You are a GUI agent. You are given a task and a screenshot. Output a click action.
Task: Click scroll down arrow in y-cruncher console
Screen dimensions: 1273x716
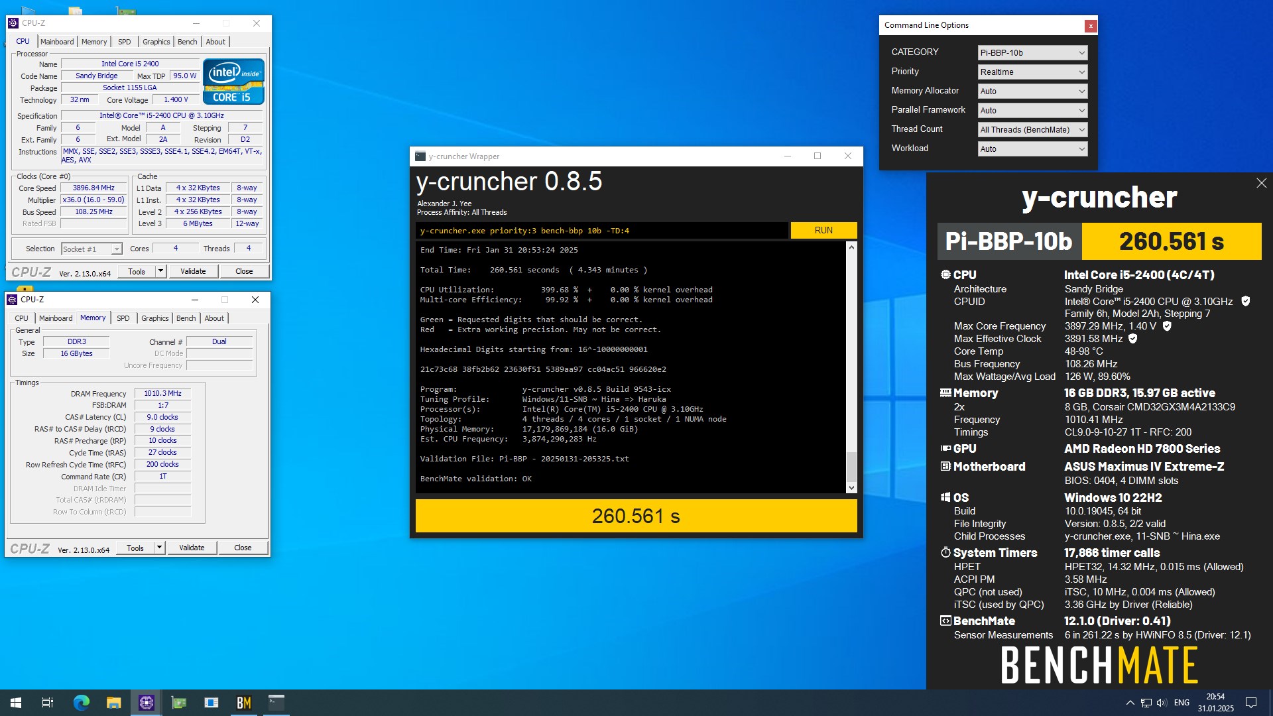point(851,488)
